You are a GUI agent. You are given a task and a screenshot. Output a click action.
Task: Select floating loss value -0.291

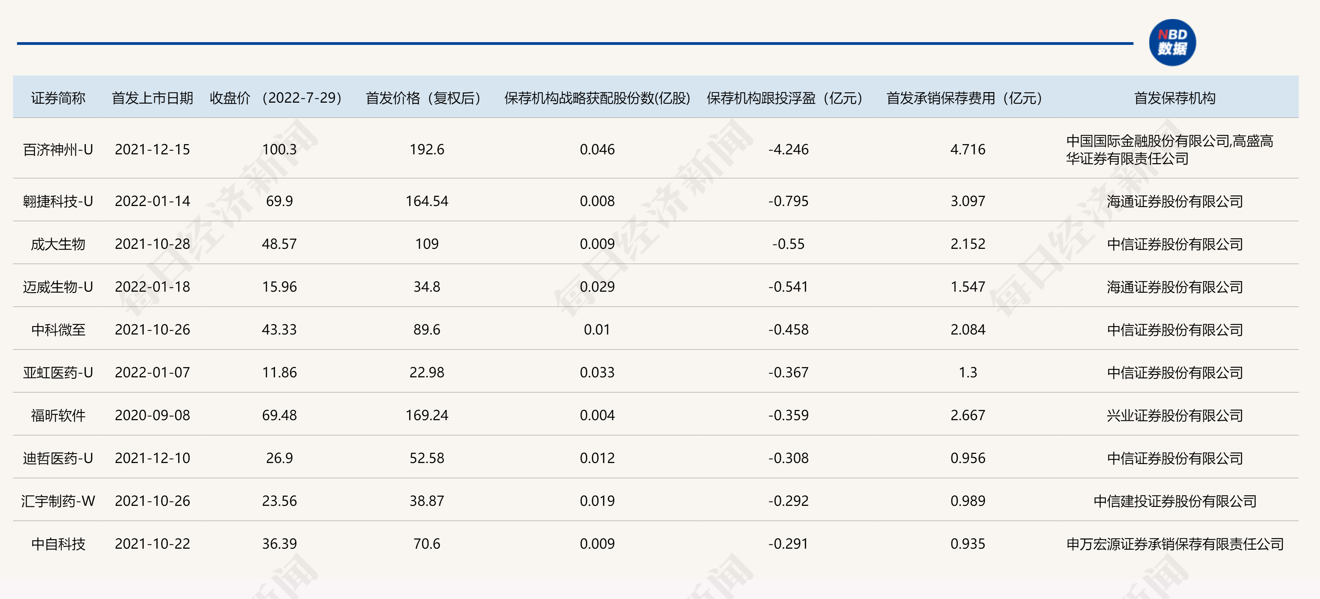pos(788,544)
